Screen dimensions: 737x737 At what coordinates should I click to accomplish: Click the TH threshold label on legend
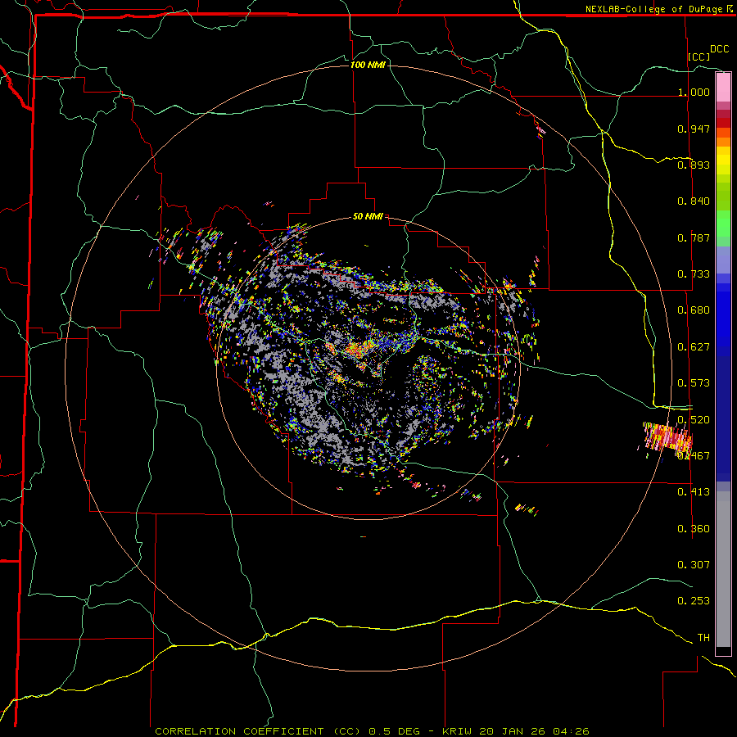703,638
